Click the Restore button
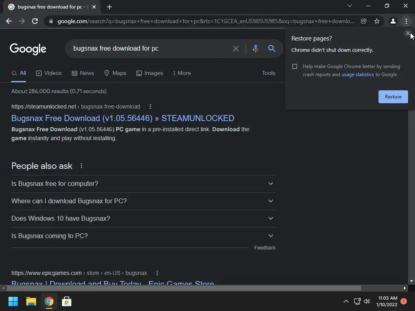 click(393, 97)
